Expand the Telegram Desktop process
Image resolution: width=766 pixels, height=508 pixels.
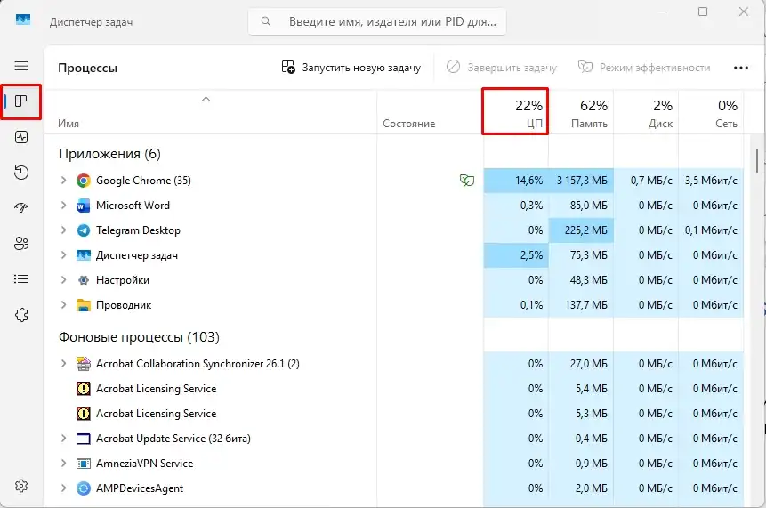pyautogui.click(x=63, y=230)
